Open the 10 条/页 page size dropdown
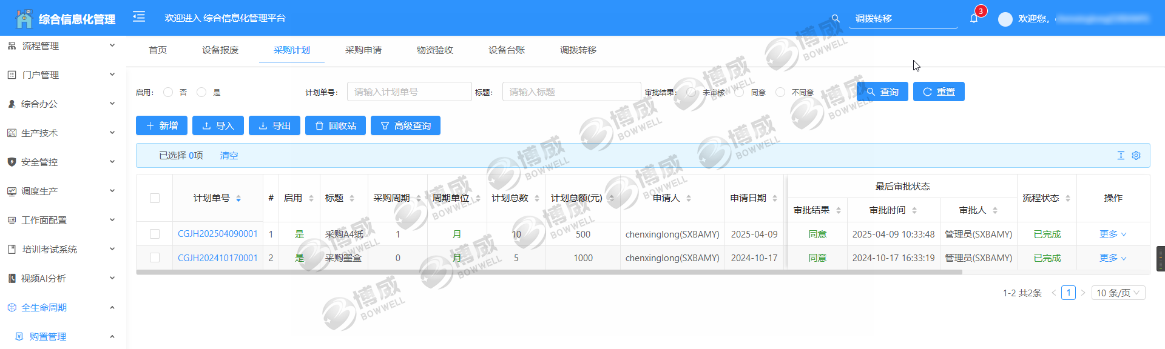This screenshot has height=349, width=1165. click(1118, 293)
